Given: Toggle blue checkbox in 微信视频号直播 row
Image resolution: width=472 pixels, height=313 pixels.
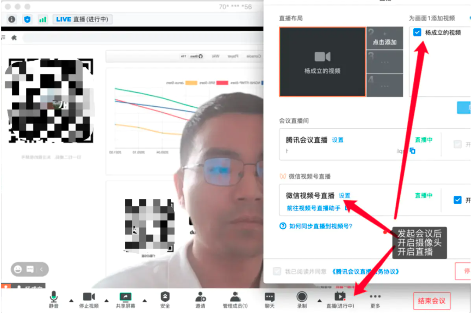Looking at the screenshot, I should point(458,200).
